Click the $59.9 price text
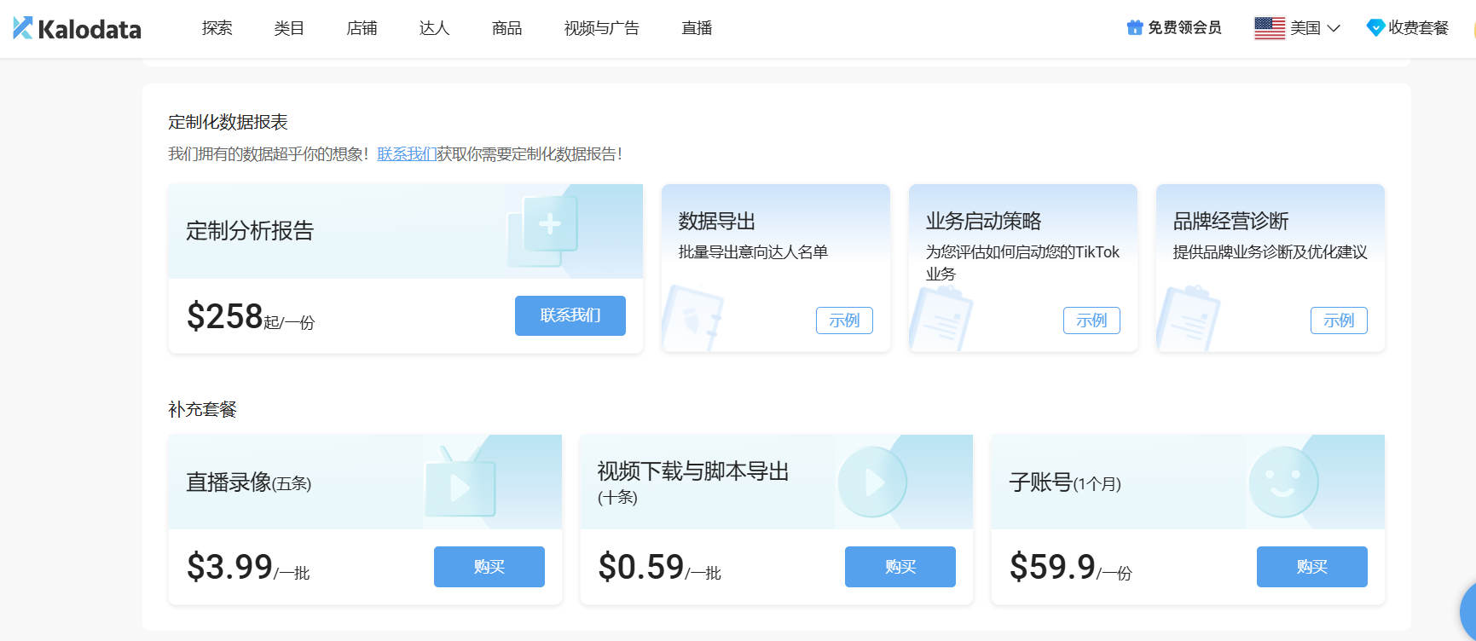The image size is (1476, 641). coord(1053,567)
